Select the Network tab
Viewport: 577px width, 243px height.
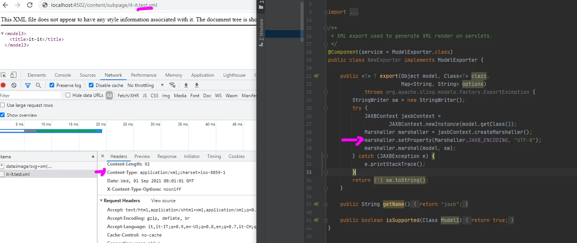click(x=113, y=75)
